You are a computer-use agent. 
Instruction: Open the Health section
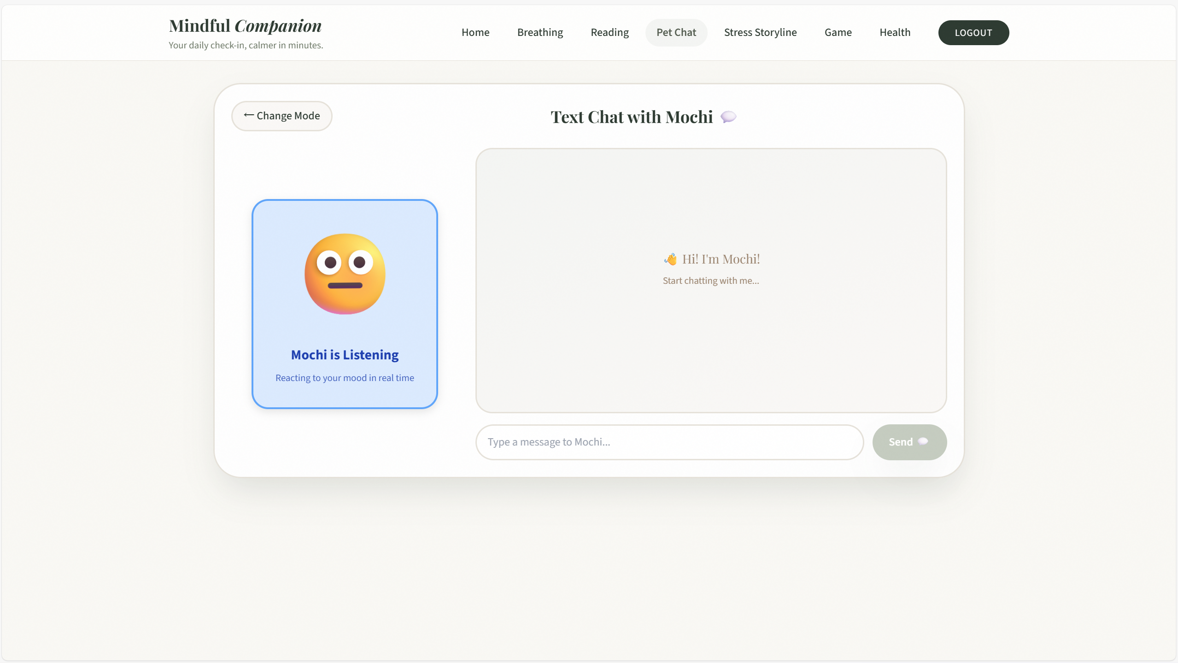pos(894,32)
